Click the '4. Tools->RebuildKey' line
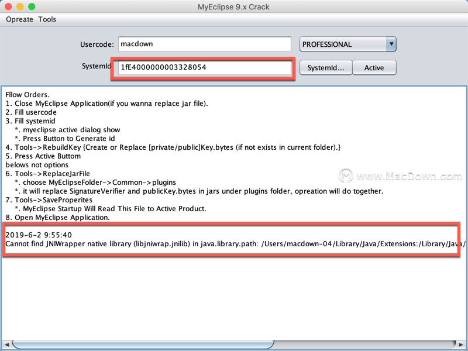468x351 pixels. click(x=173, y=147)
